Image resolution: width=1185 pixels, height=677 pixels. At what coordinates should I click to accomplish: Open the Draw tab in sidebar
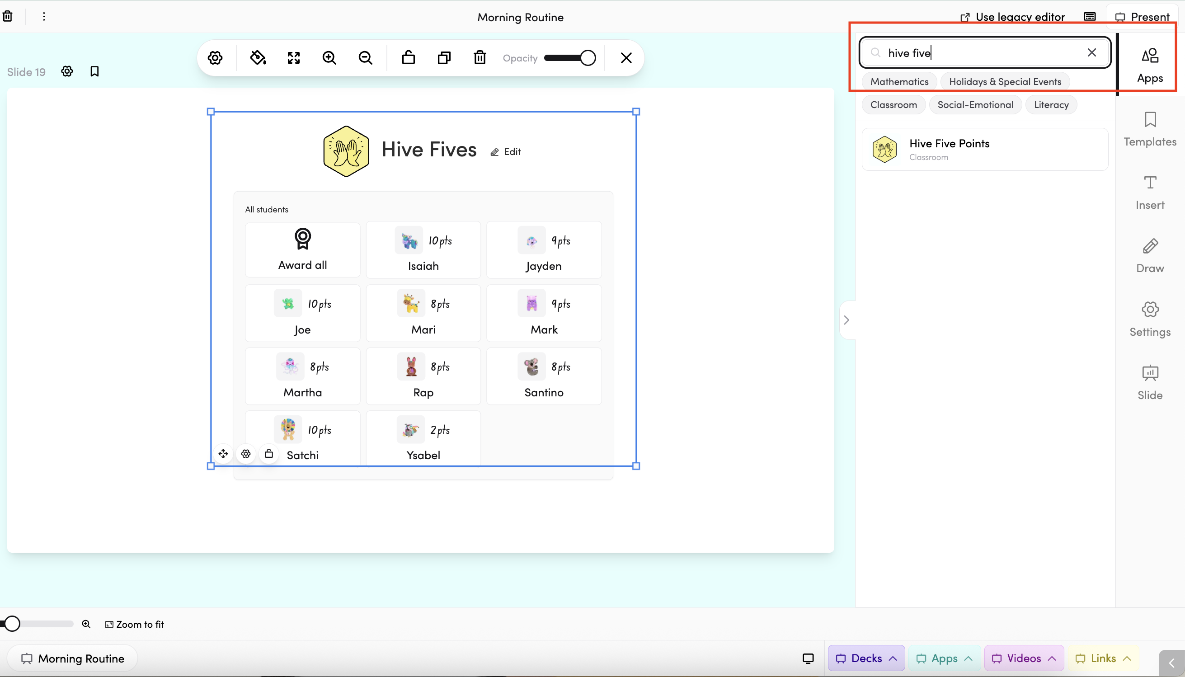point(1150,256)
